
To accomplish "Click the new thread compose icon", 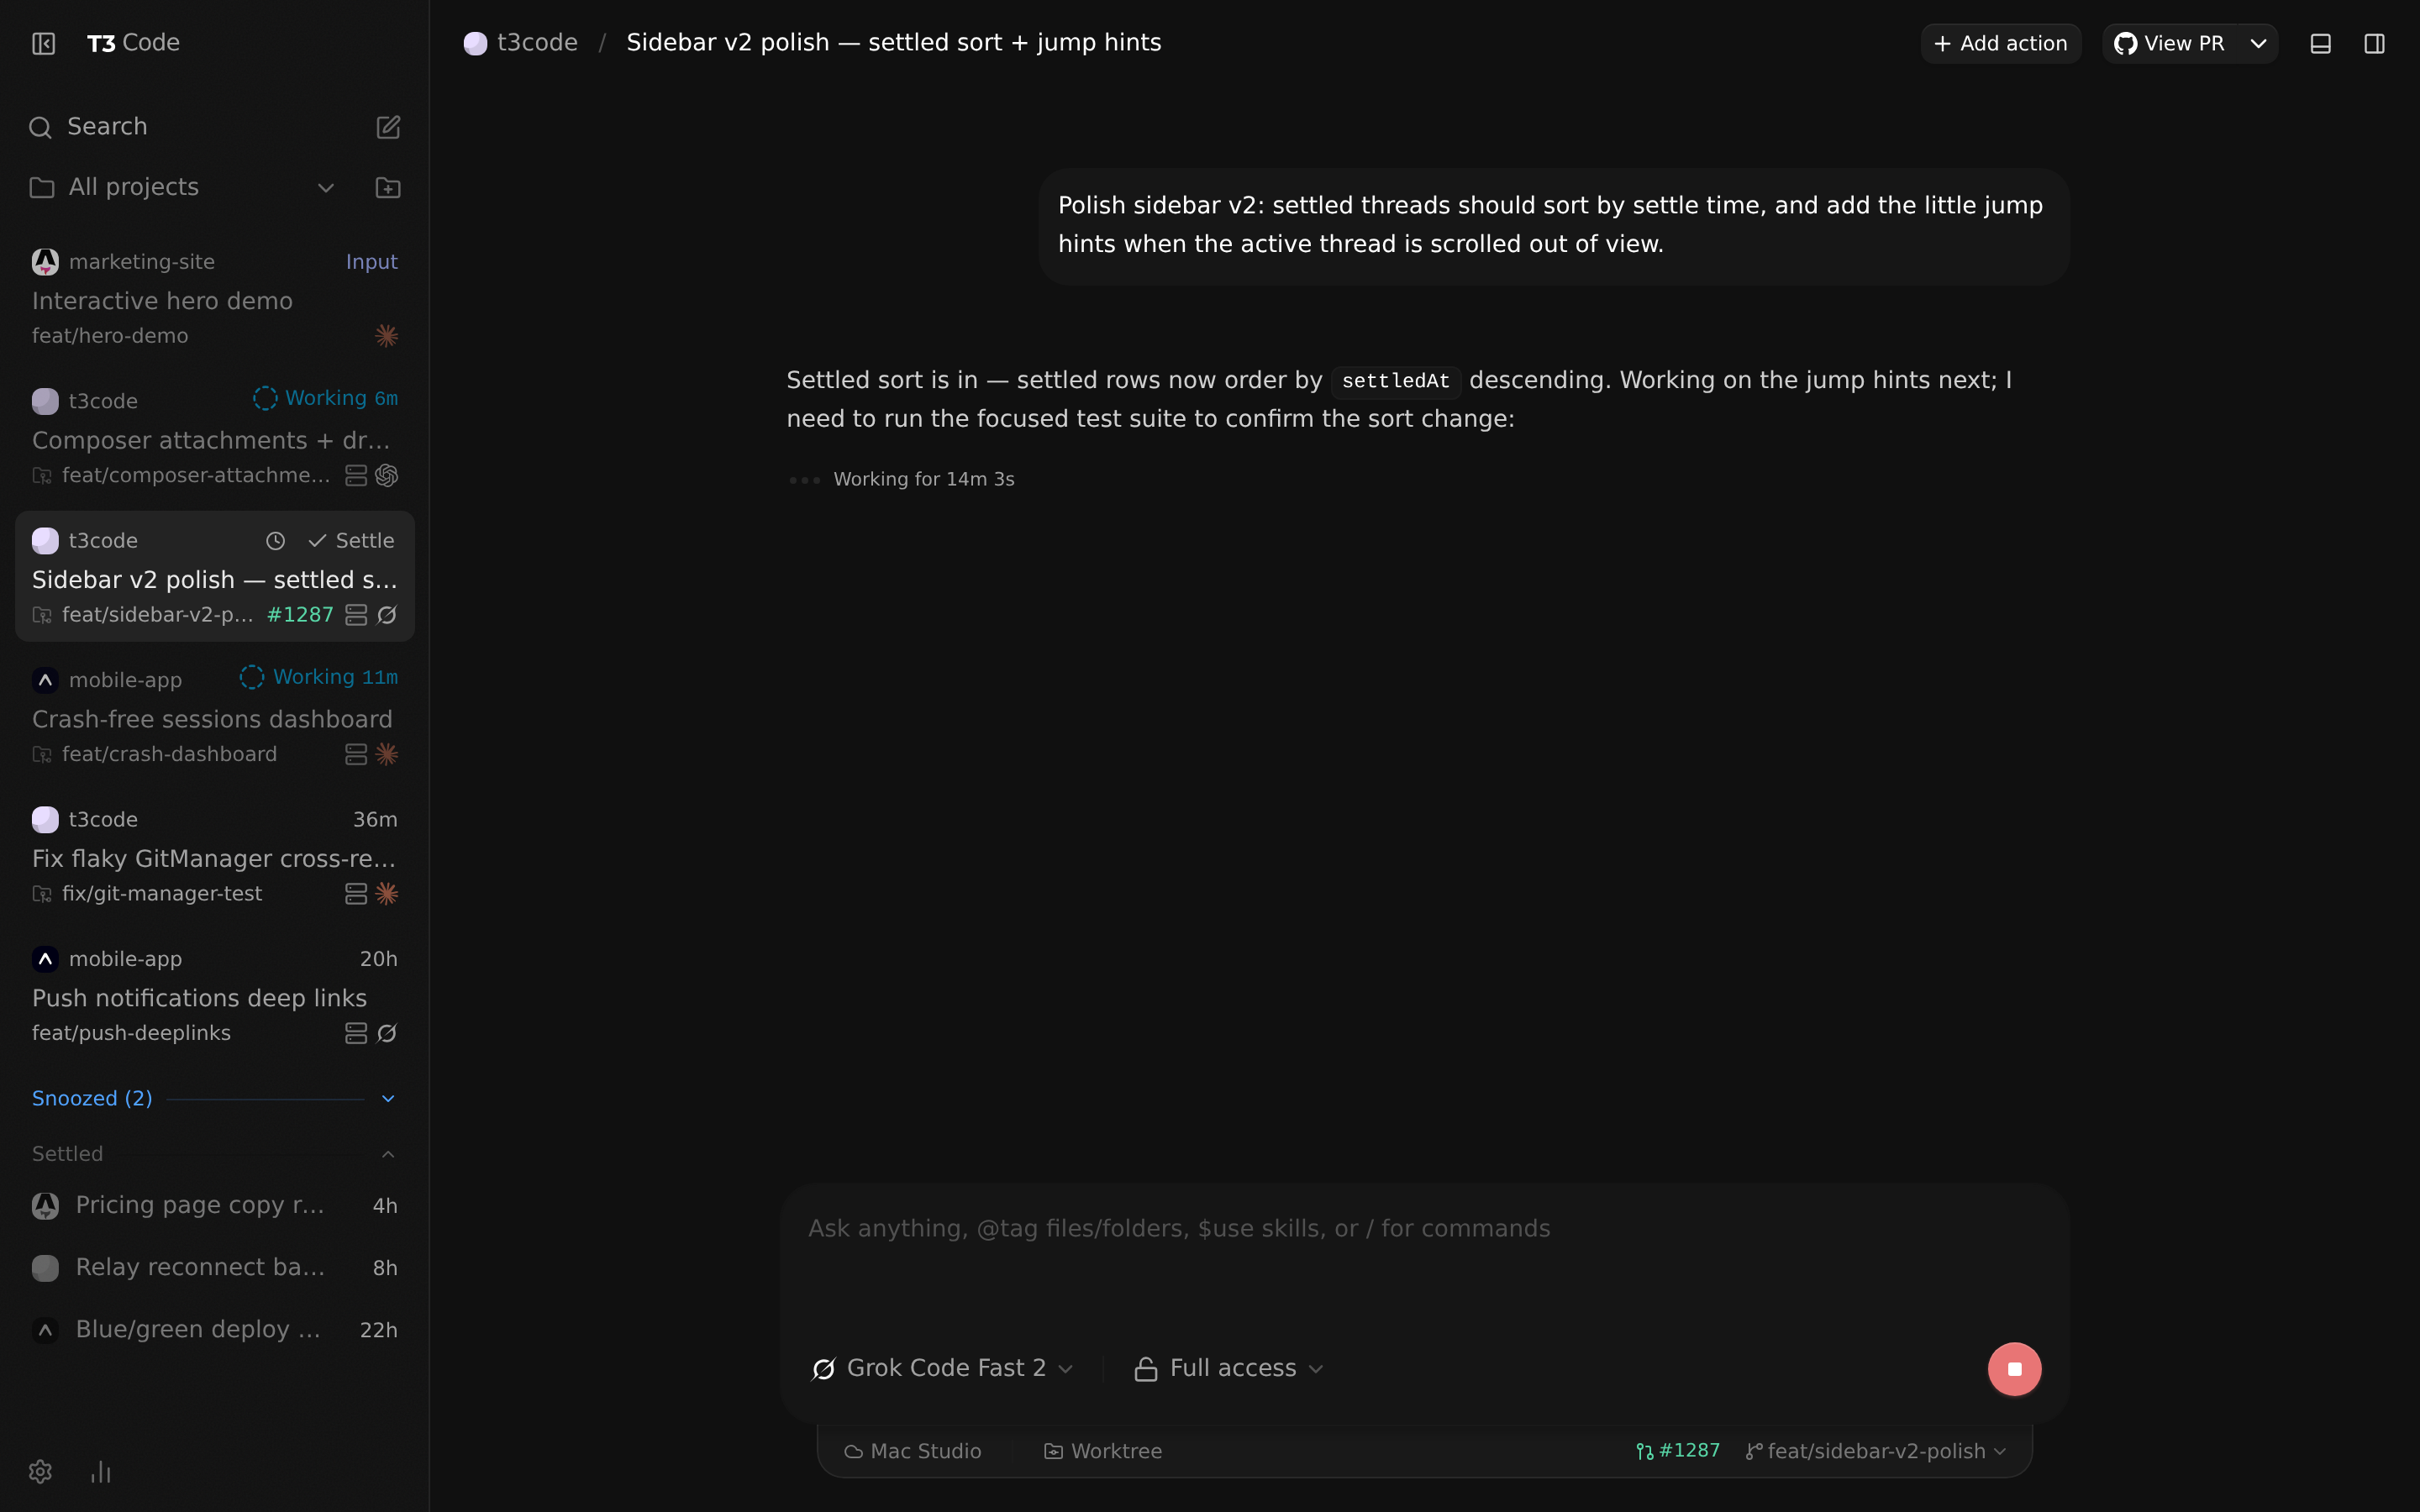I will pyautogui.click(x=388, y=127).
